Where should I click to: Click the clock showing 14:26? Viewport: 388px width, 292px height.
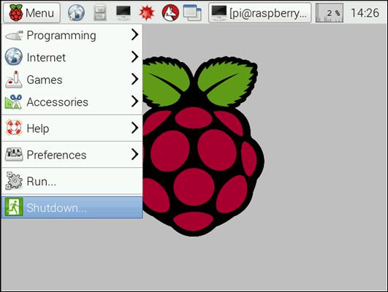point(365,13)
